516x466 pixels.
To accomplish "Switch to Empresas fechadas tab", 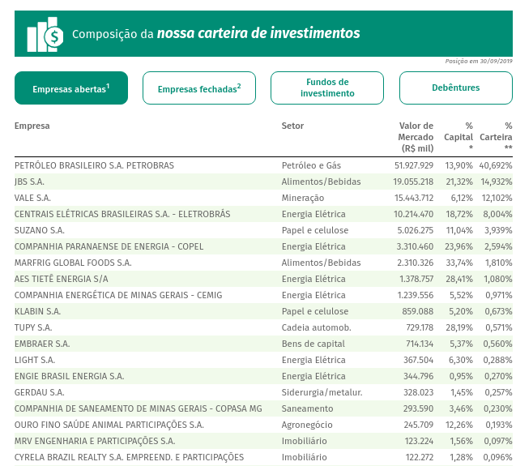I will [x=199, y=88].
